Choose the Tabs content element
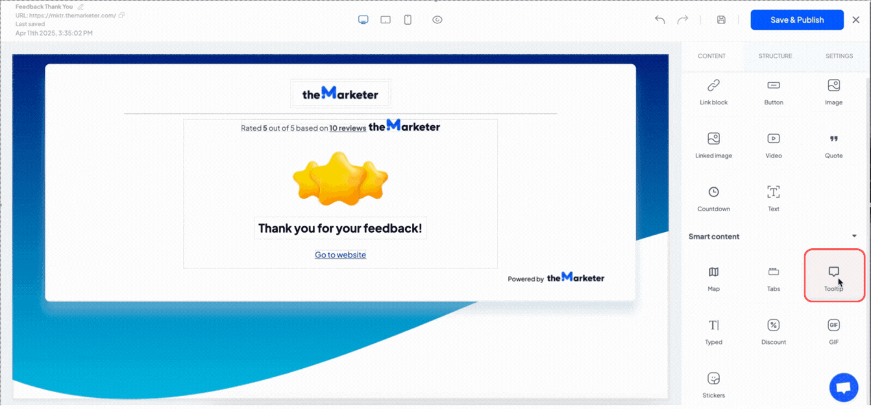 click(773, 278)
